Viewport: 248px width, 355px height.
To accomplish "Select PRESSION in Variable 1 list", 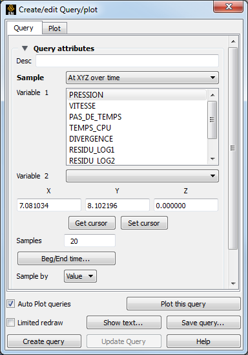I will [137, 94].
